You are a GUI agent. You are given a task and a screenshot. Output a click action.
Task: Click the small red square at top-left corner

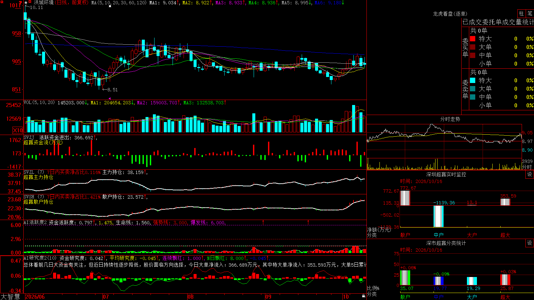tap(2, 2)
